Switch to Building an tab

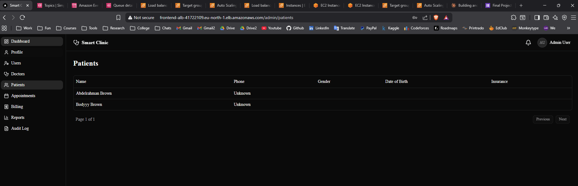coord(465,5)
